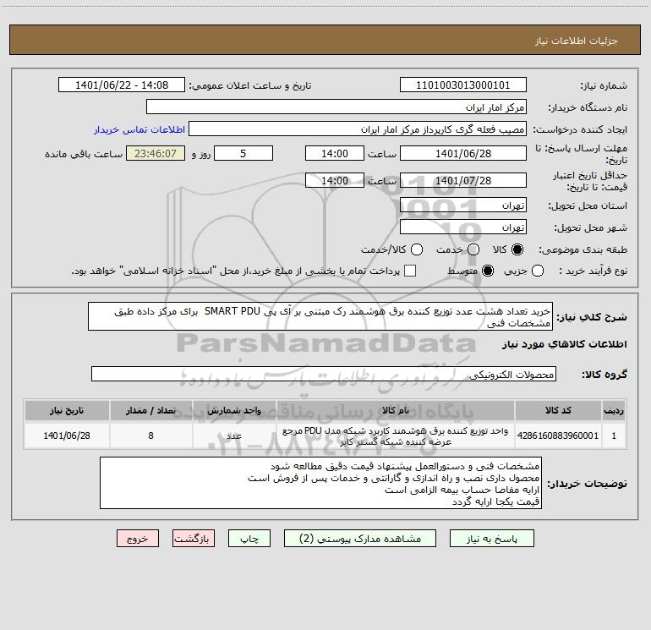Image resolution: width=651 pixels, height=630 pixels.
Task: Click the buyer name field مرکز امار ایران
Action: pos(336,107)
